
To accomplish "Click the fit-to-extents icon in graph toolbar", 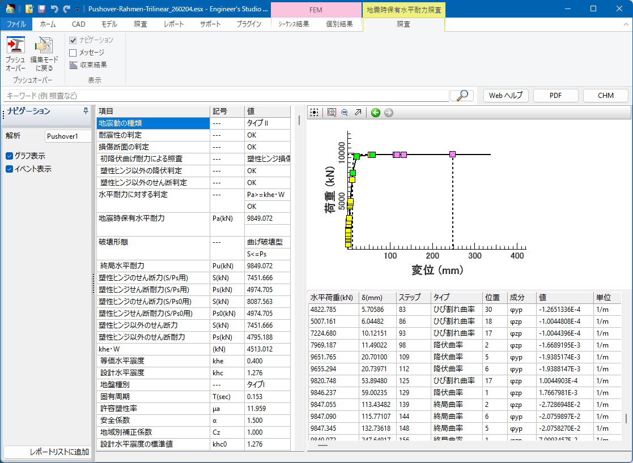I will [x=315, y=113].
